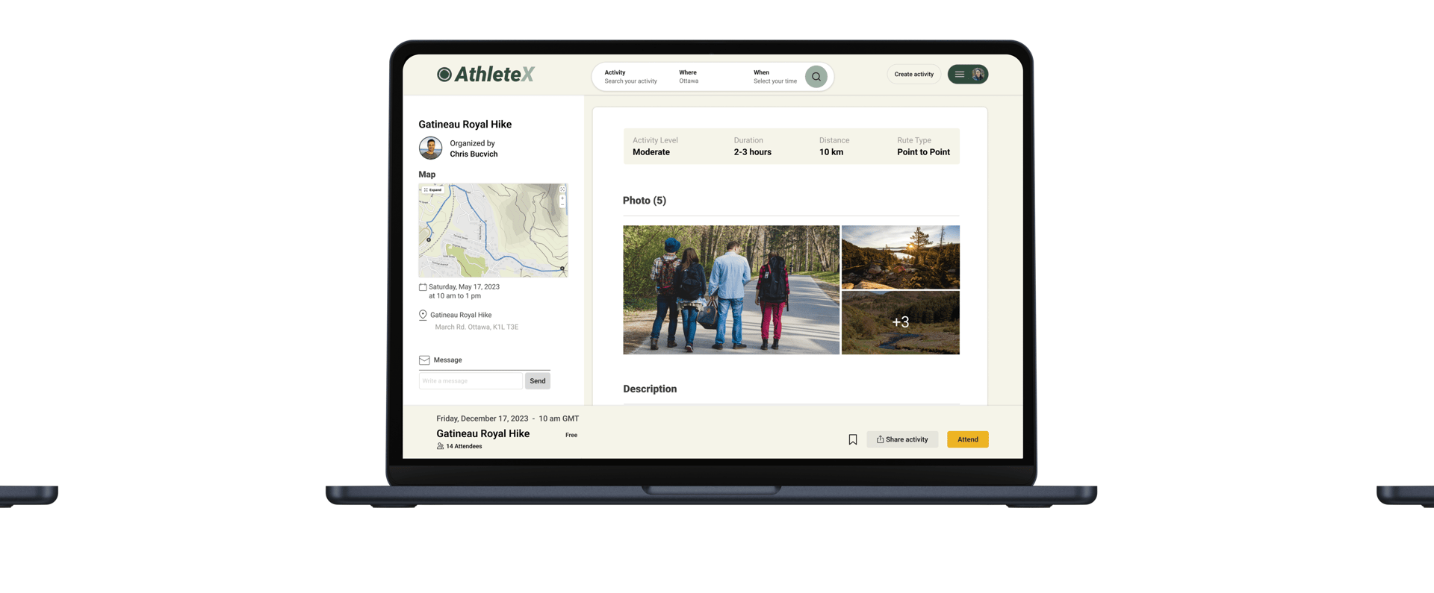Click the Gatineau Royal Hike location name
The image size is (1434, 593).
click(x=461, y=315)
